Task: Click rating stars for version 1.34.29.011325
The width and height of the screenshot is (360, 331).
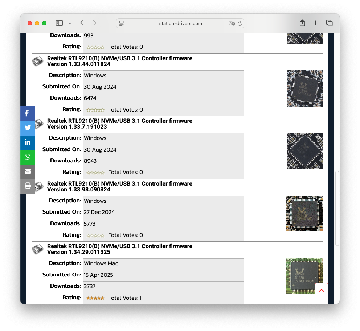Action: click(x=95, y=298)
